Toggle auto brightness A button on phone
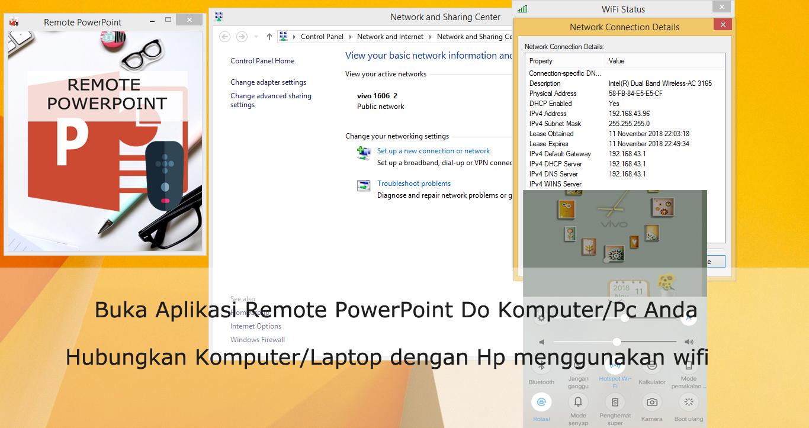This screenshot has height=428, width=809. (688, 318)
